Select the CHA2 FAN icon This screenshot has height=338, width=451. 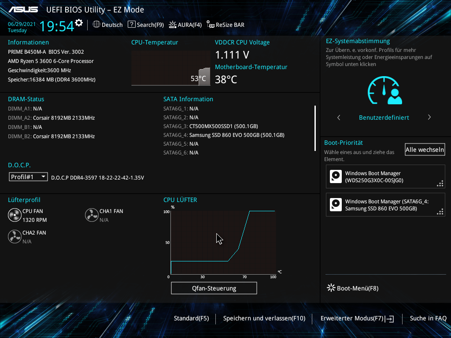pos(15,236)
